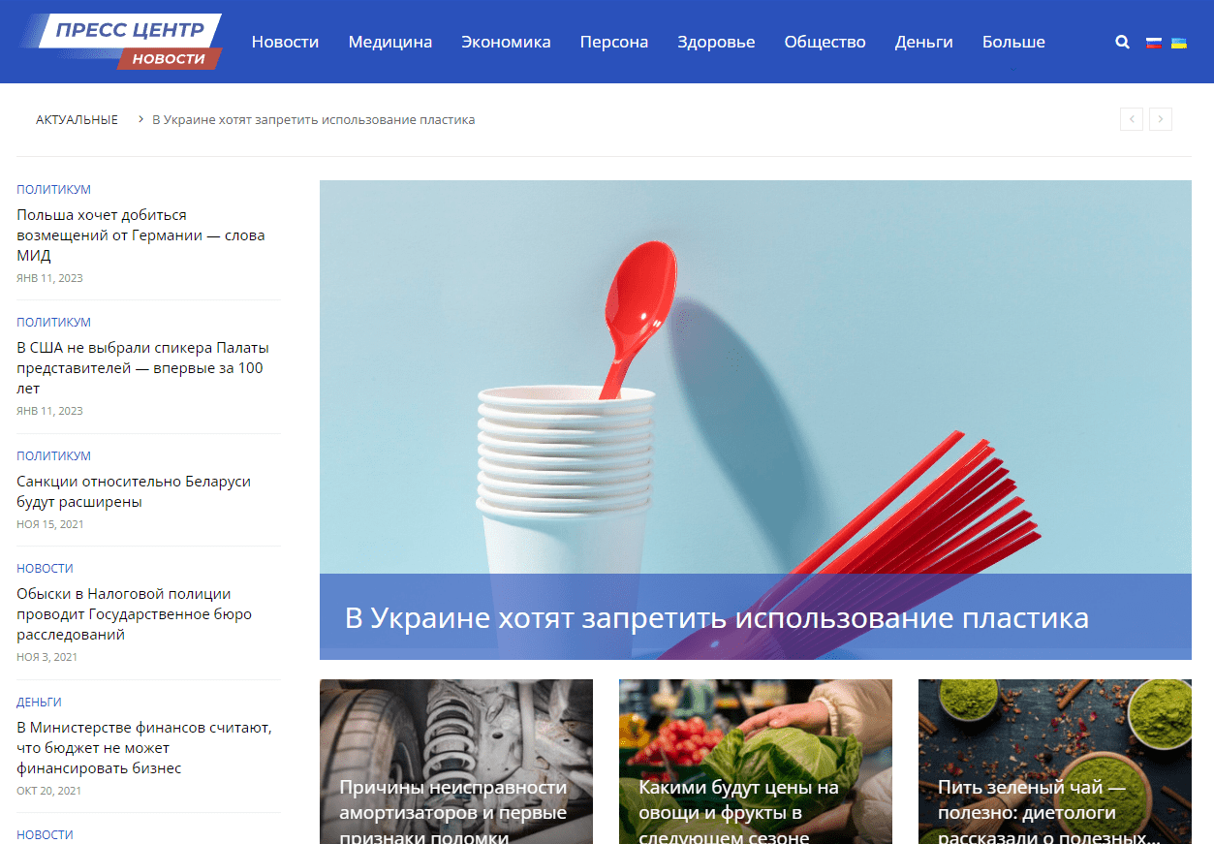This screenshot has width=1214, height=844.
Task: Open vegetable and fruit prices article card
Action: tap(756, 762)
